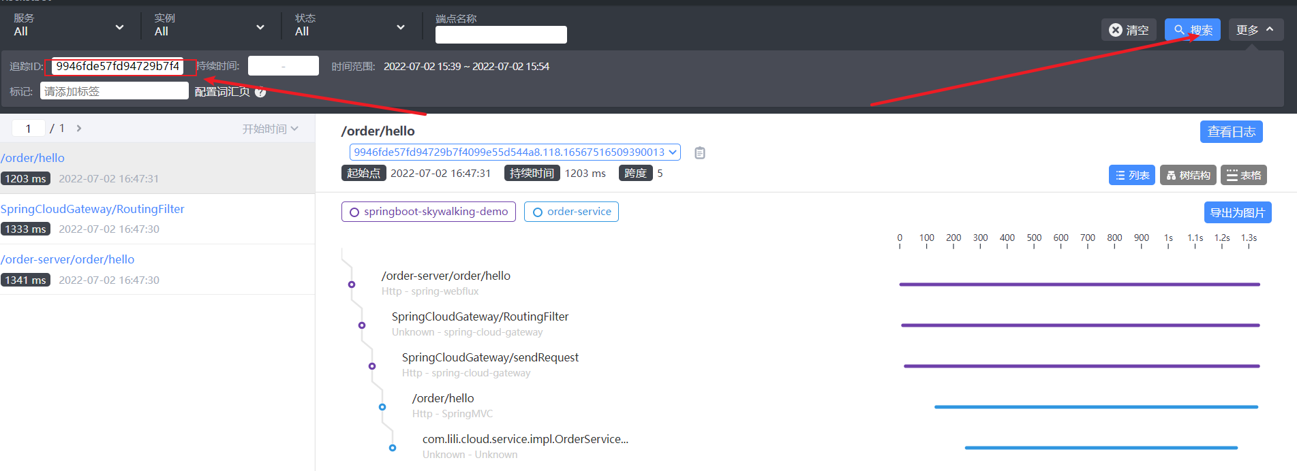Toggle the order-service service legend
The height and width of the screenshot is (471, 1297).
(x=571, y=212)
